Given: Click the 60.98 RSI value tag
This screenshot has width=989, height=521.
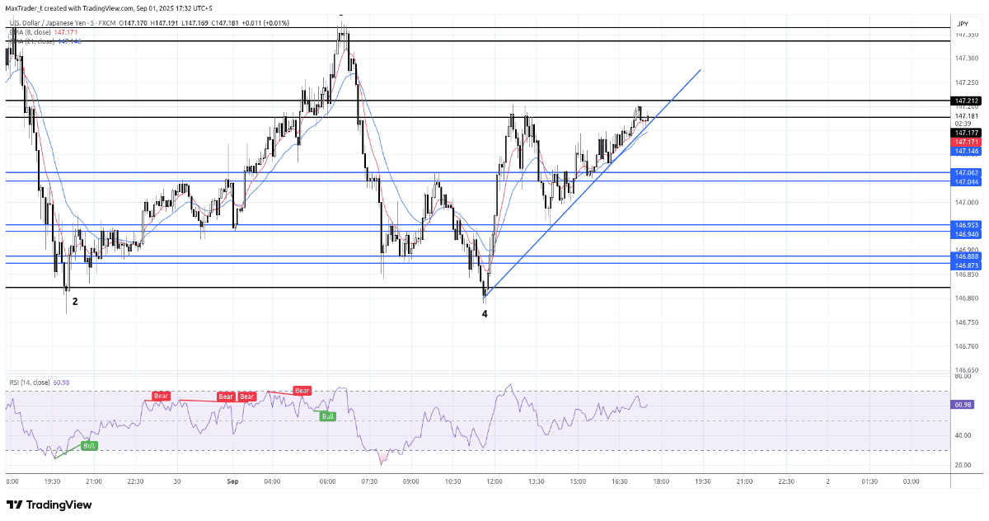Looking at the screenshot, I should point(962,405).
